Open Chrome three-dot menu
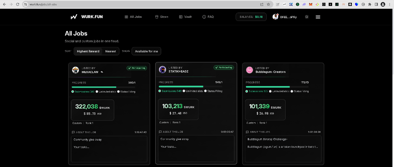The width and height of the screenshot is (394, 167). (x=390, y=4)
